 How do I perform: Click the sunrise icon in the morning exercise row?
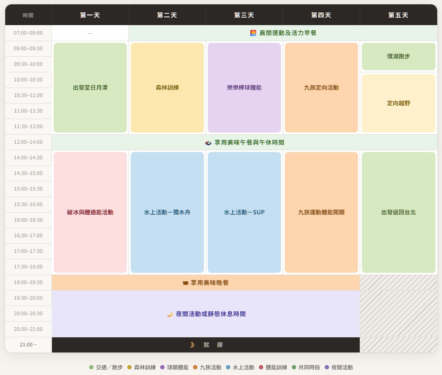click(x=253, y=33)
